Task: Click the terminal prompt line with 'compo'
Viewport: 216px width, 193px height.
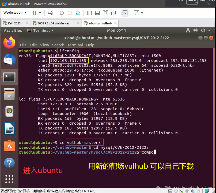Action: [87, 152]
